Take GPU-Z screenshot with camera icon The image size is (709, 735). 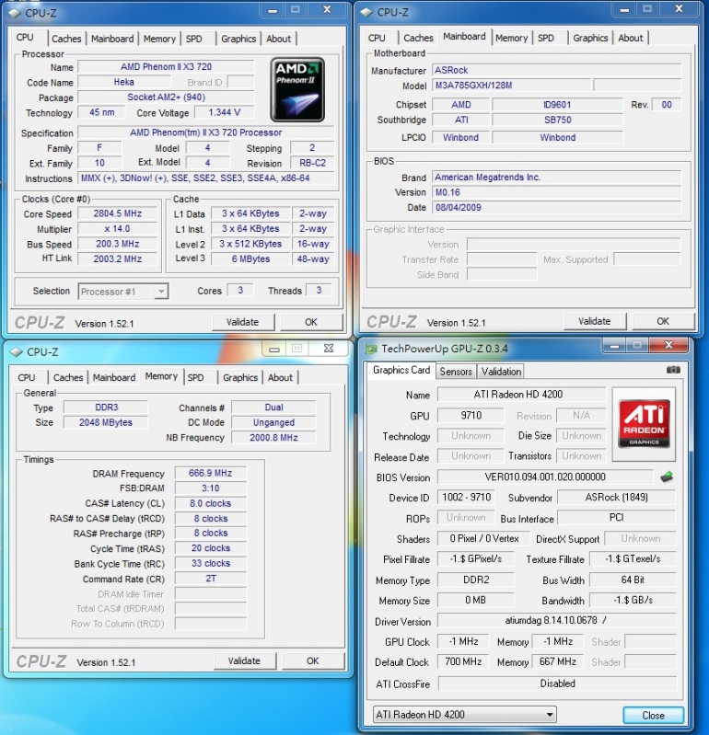click(673, 370)
